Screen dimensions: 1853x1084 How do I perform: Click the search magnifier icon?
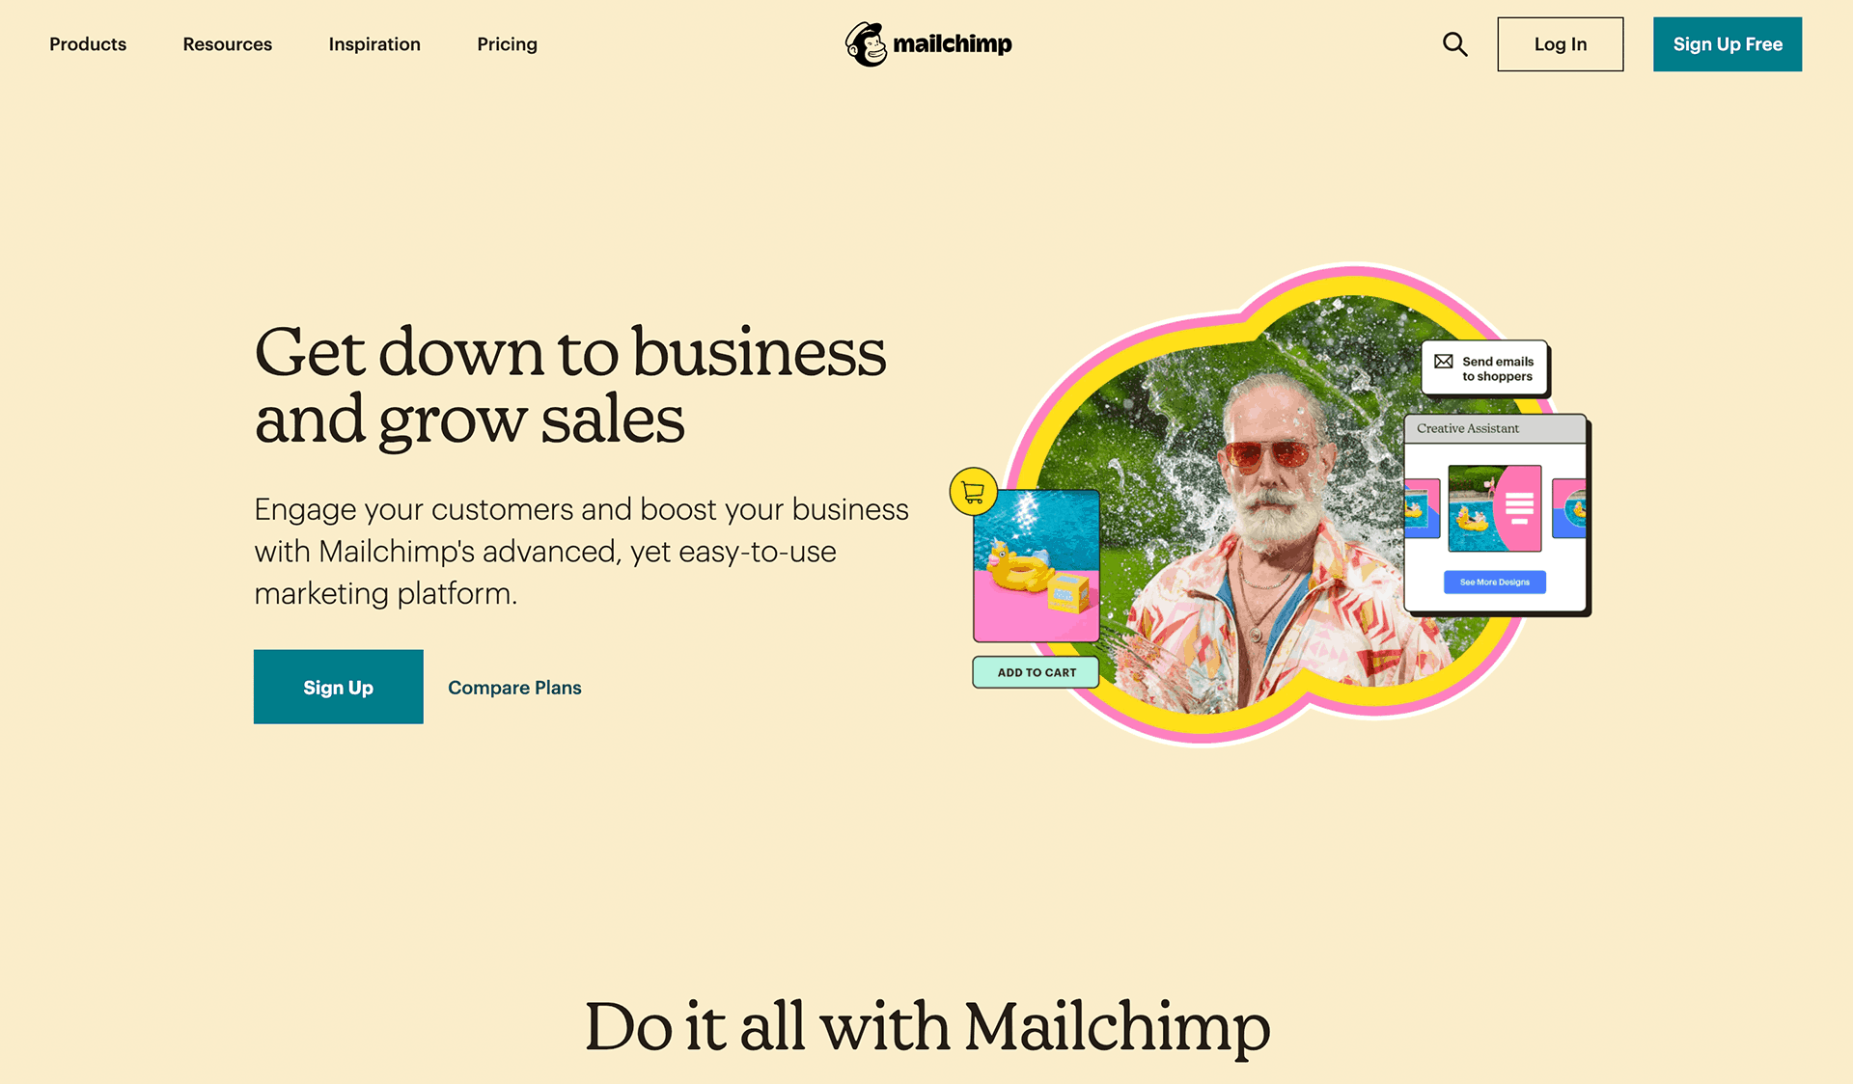(1455, 42)
